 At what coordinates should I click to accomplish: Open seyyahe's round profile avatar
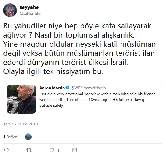click(10, 10)
